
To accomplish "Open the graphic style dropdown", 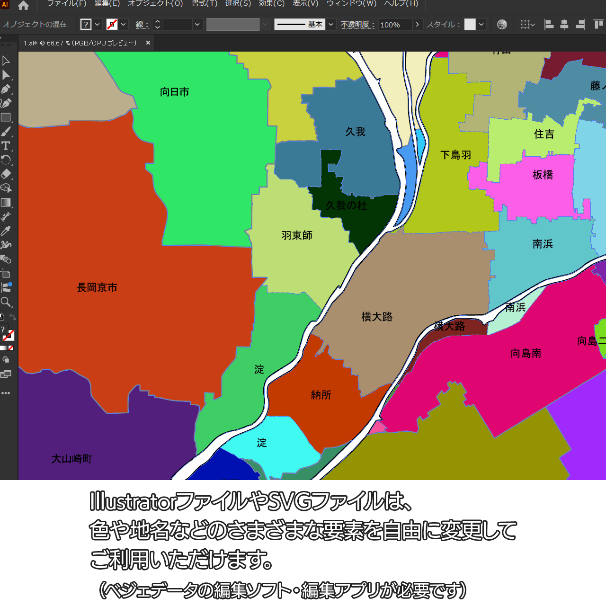I will pos(481,24).
